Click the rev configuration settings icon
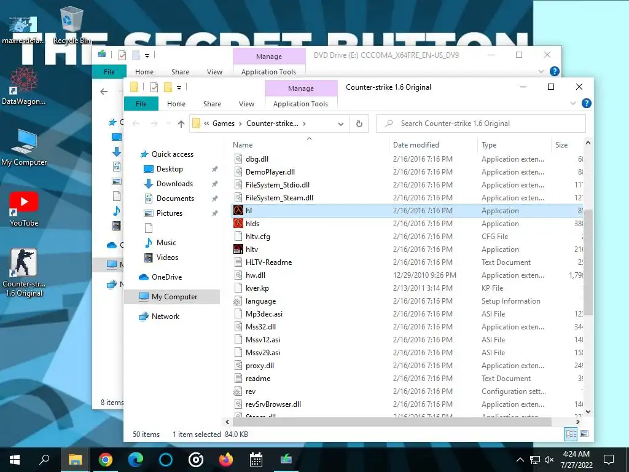The image size is (629, 472). click(x=238, y=391)
